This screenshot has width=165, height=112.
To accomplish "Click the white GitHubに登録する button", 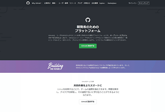I will click(x=88, y=102).
